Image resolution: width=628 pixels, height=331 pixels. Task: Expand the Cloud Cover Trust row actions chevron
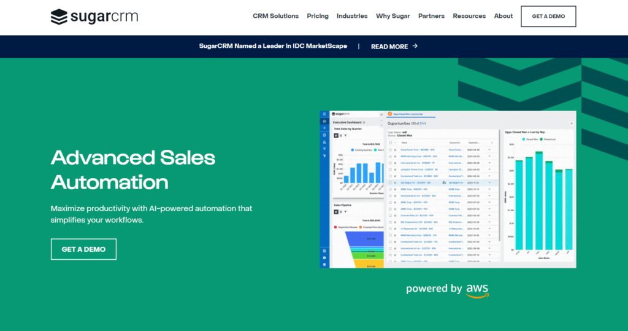489,149
